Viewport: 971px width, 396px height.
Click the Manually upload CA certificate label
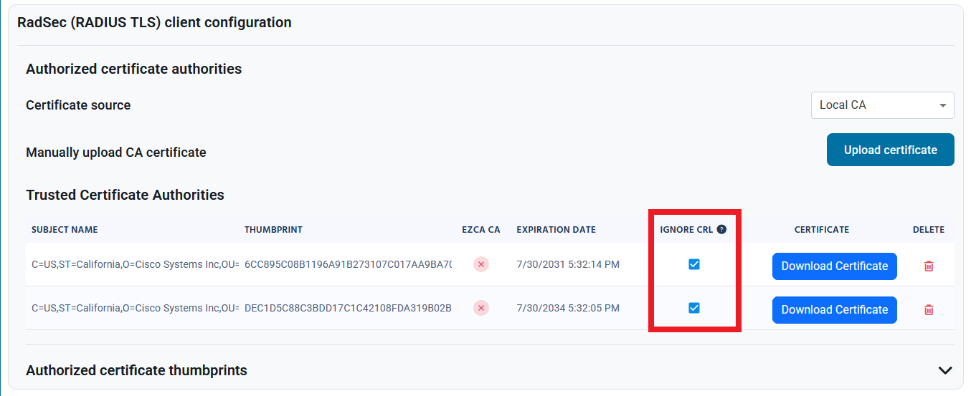[x=116, y=153]
